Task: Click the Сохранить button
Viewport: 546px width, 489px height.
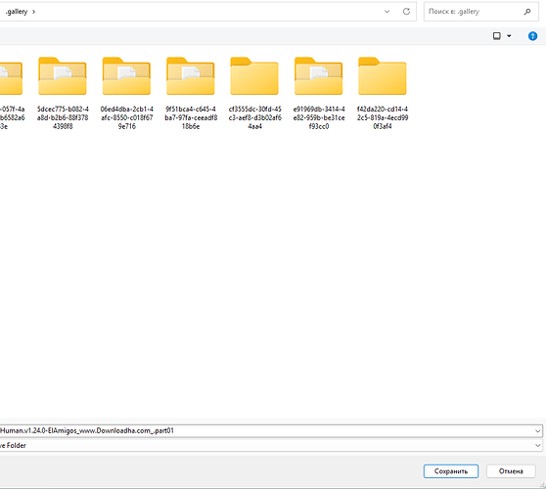Action: [x=451, y=471]
